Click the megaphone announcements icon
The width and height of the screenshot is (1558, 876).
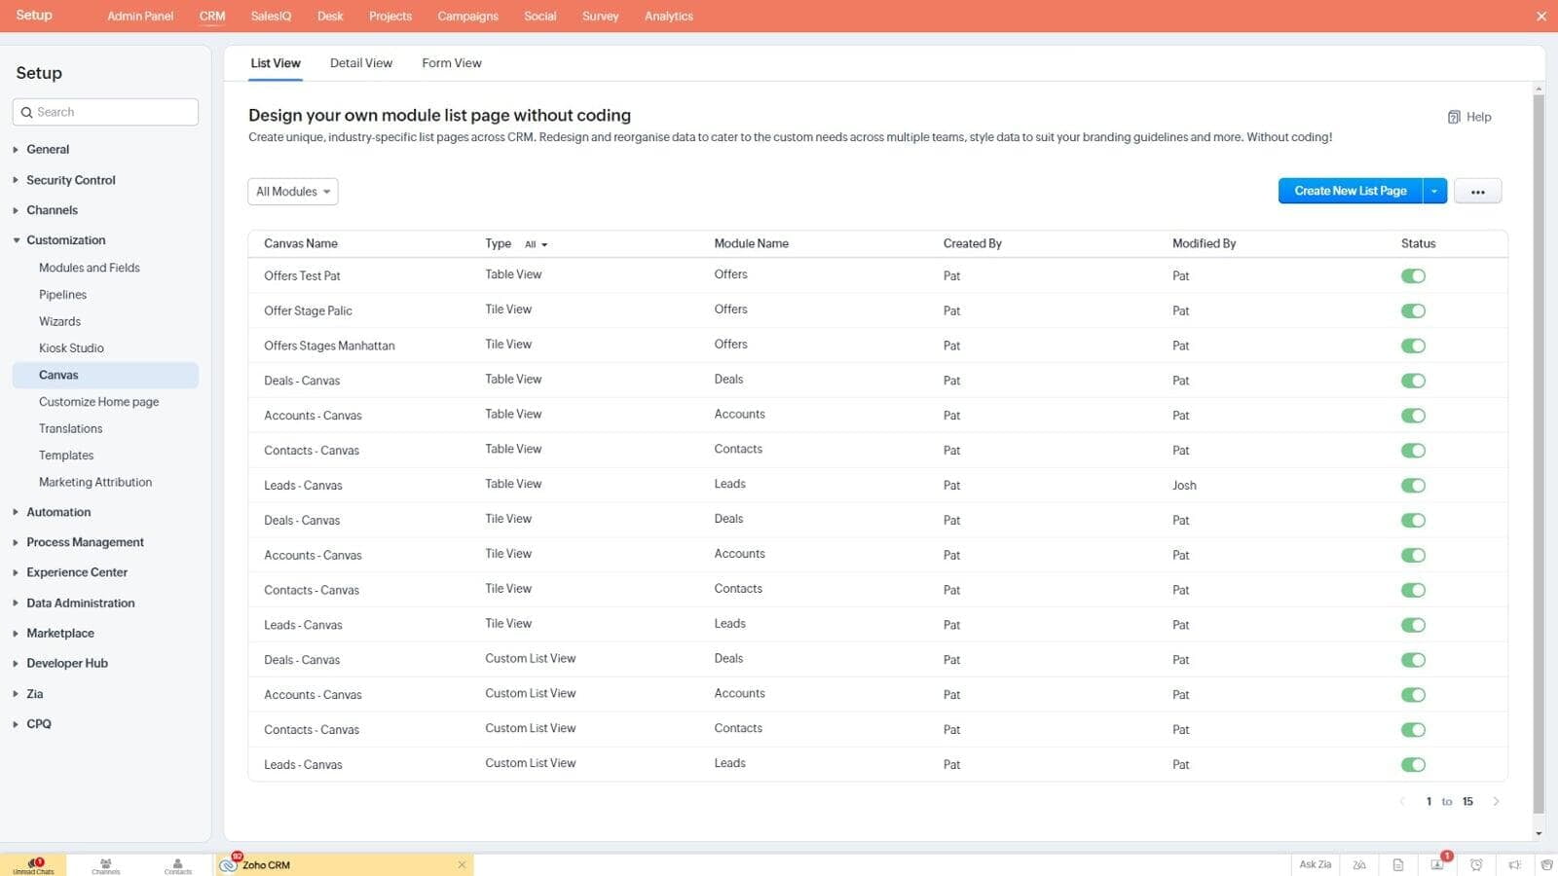[x=1514, y=864]
